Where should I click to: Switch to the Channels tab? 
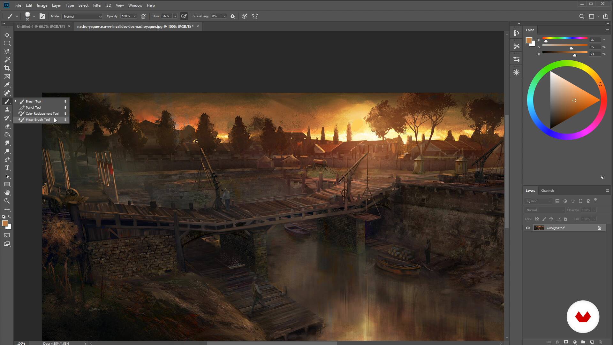(x=548, y=191)
